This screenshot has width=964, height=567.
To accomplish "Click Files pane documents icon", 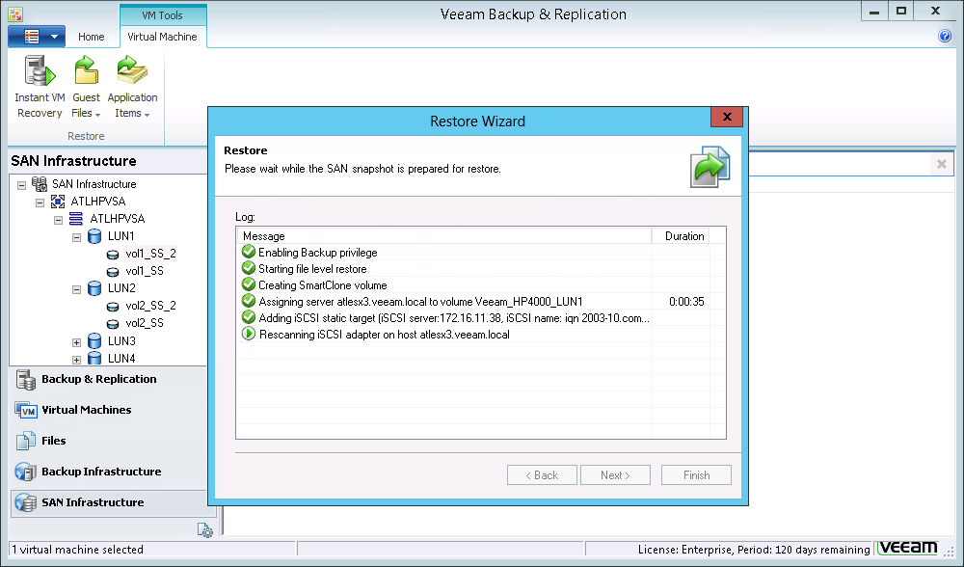I will pyautogui.click(x=26, y=441).
